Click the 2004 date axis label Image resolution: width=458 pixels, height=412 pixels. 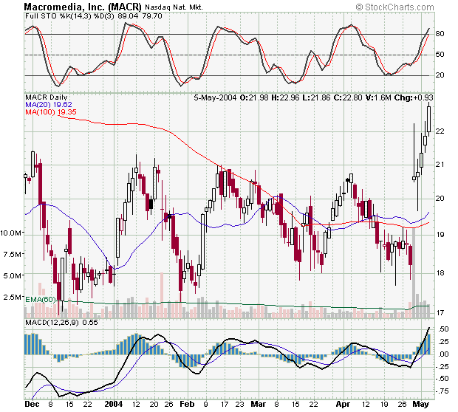click(x=114, y=404)
